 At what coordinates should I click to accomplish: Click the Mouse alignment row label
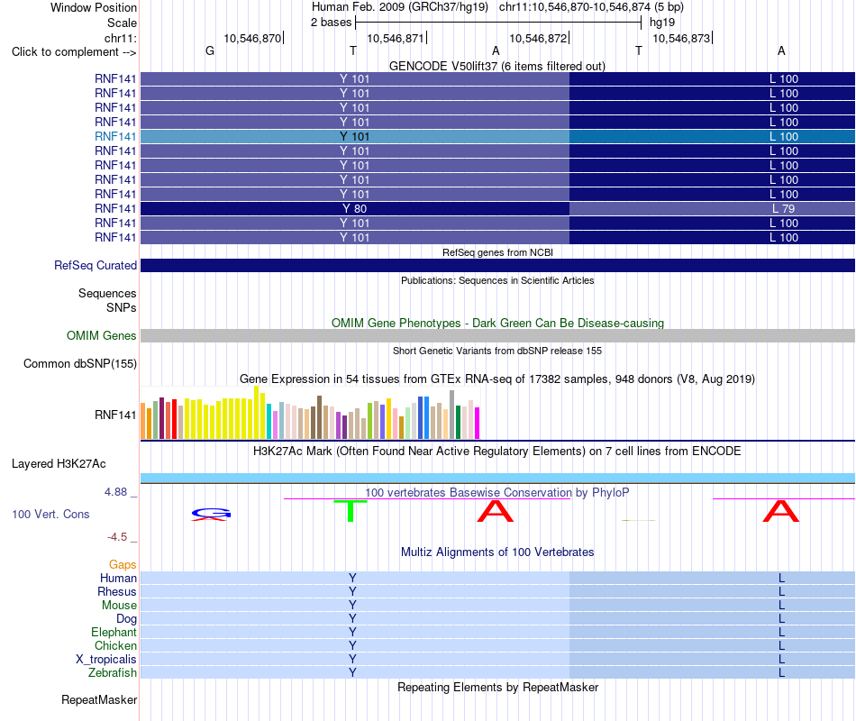[x=119, y=606]
